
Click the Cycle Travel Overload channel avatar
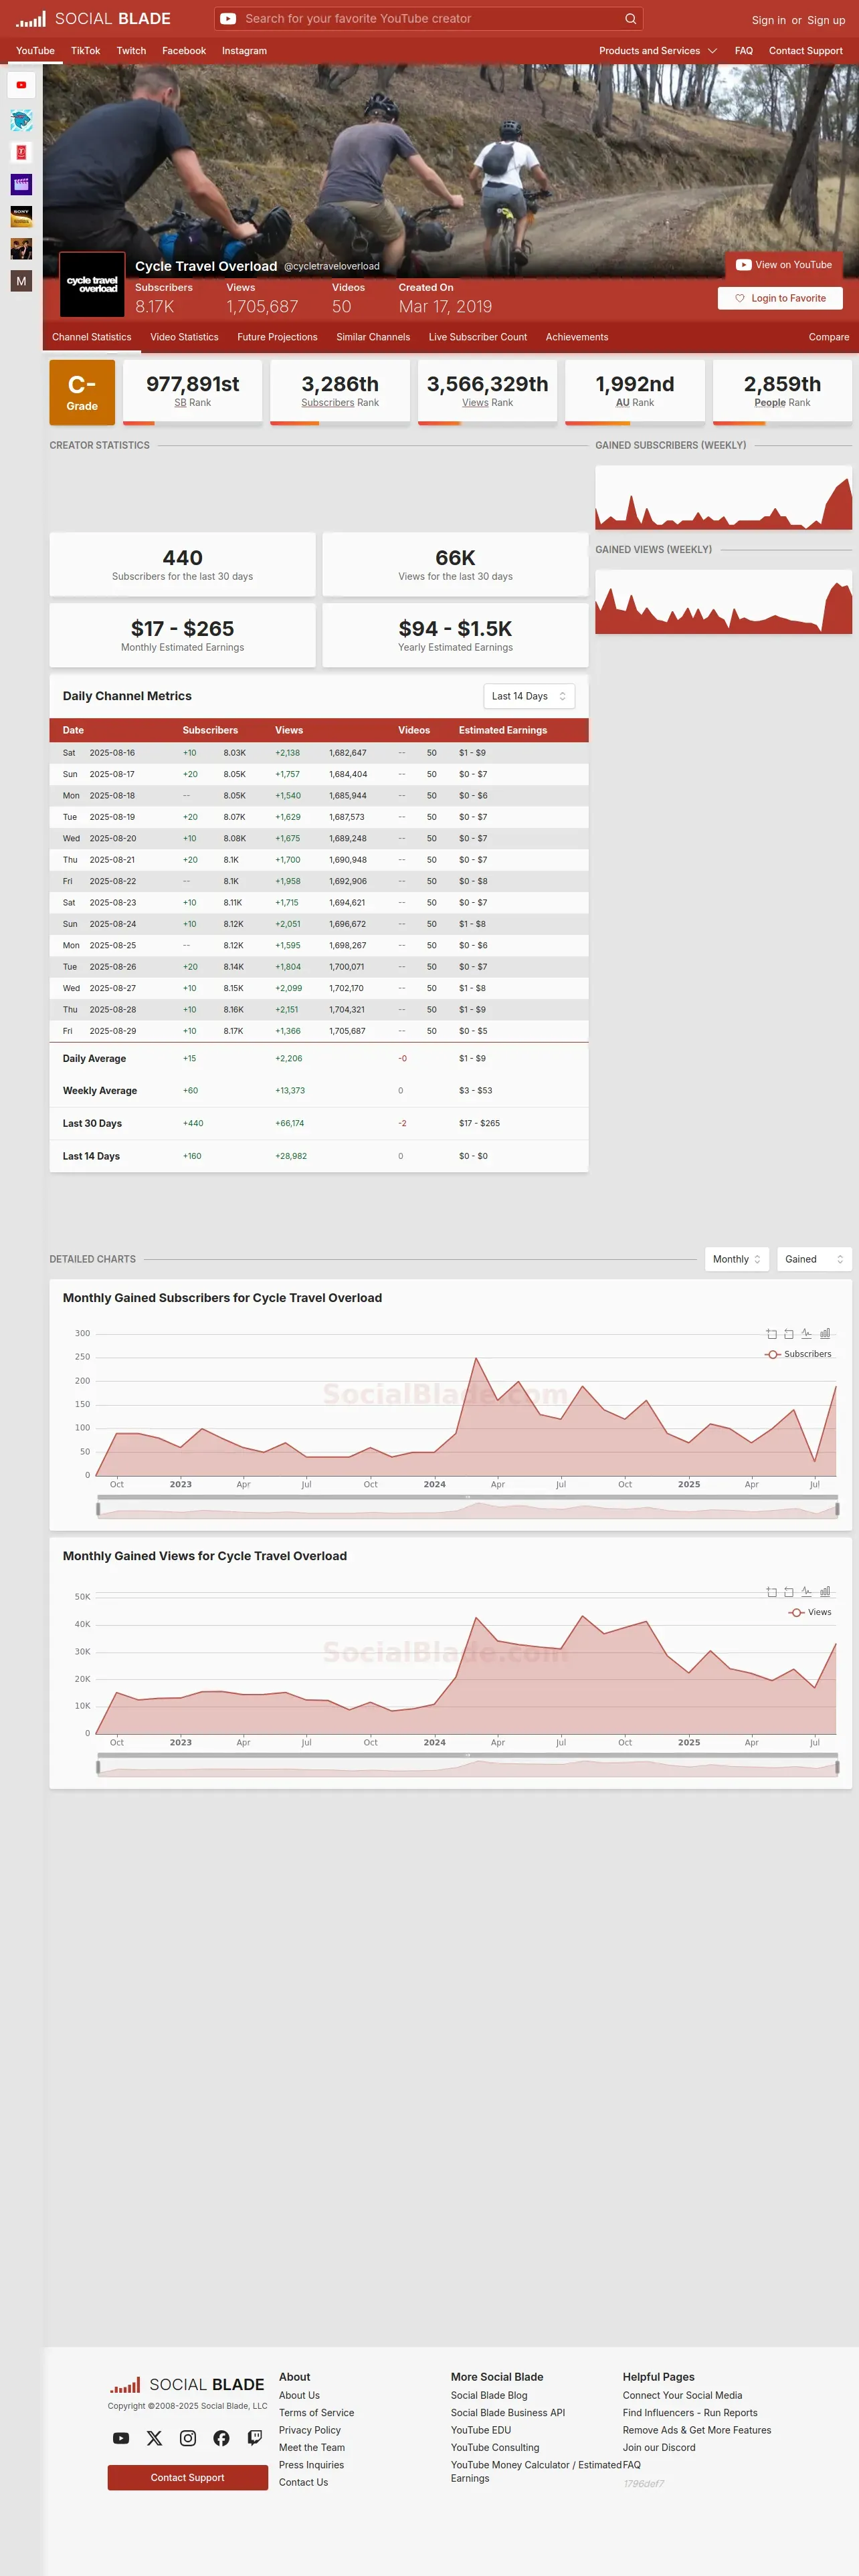pyautogui.click(x=92, y=284)
